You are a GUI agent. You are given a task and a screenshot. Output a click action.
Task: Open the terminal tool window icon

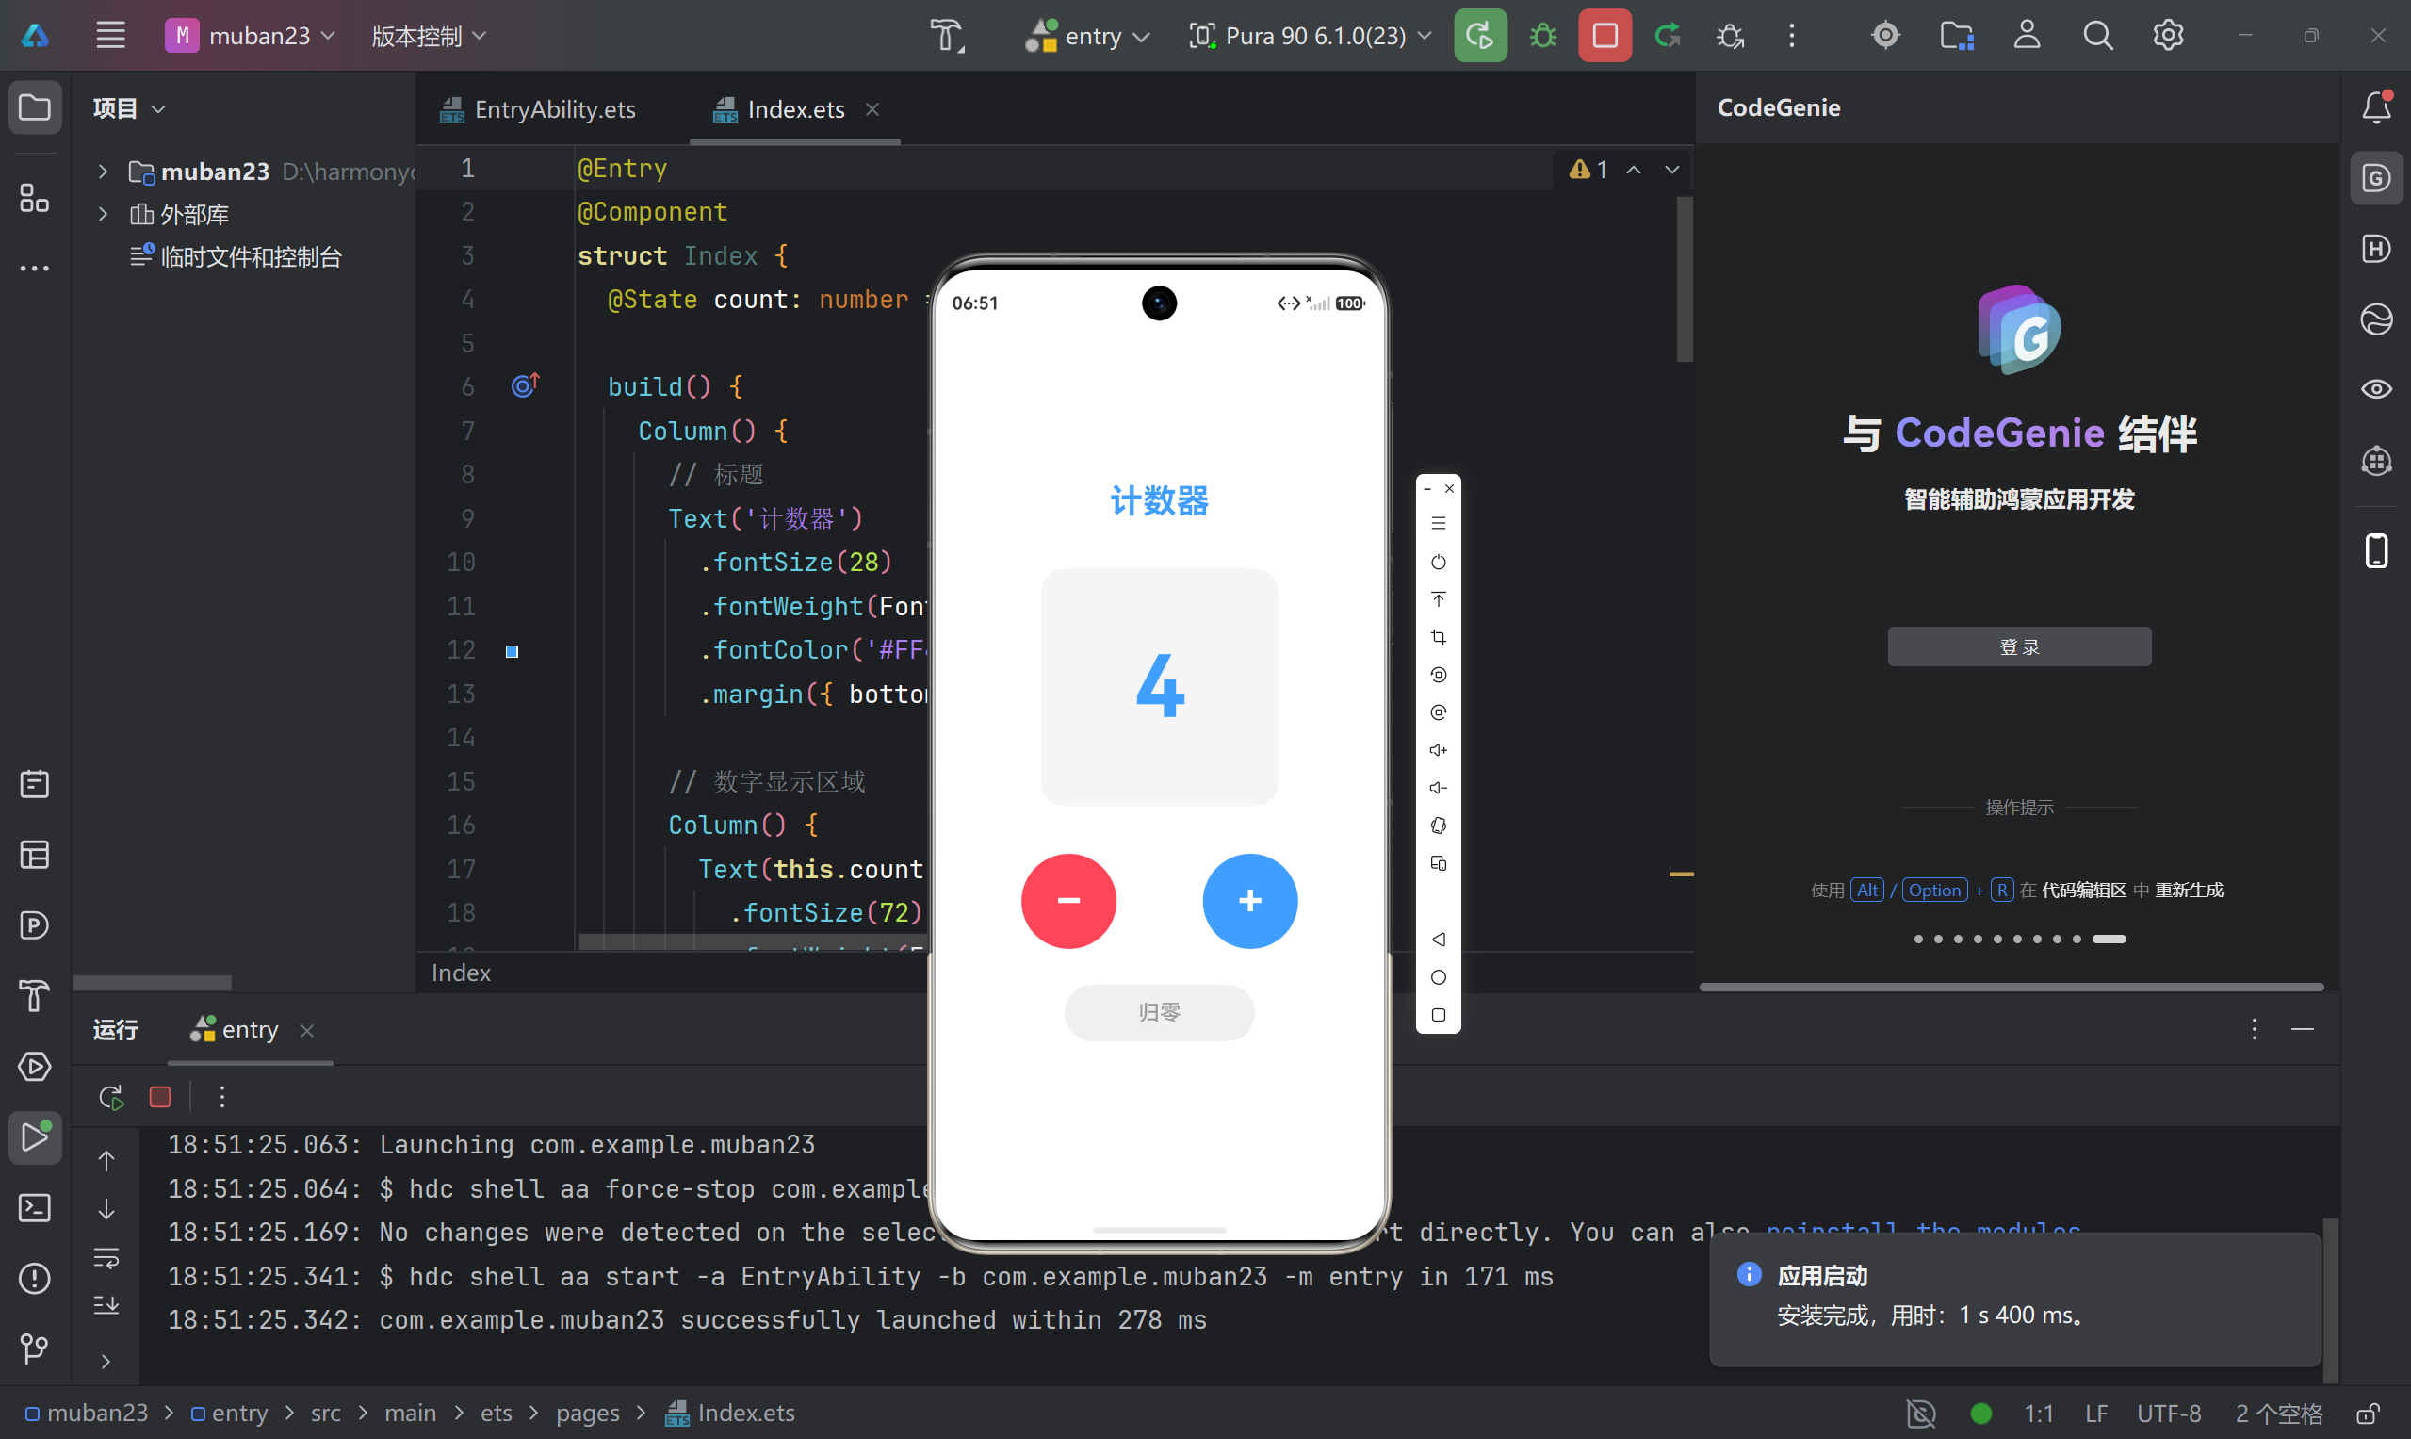point(35,1208)
